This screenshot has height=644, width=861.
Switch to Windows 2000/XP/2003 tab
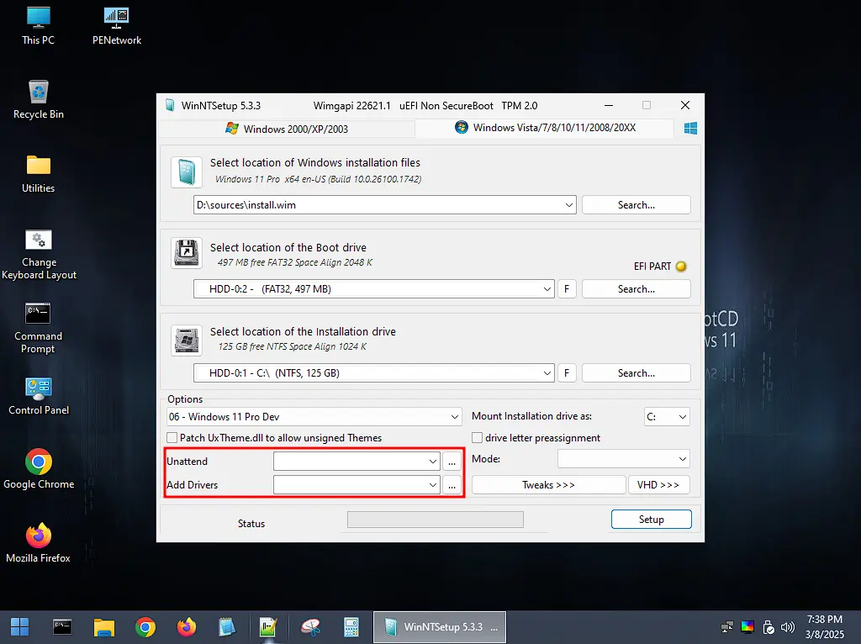click(287, 129)
